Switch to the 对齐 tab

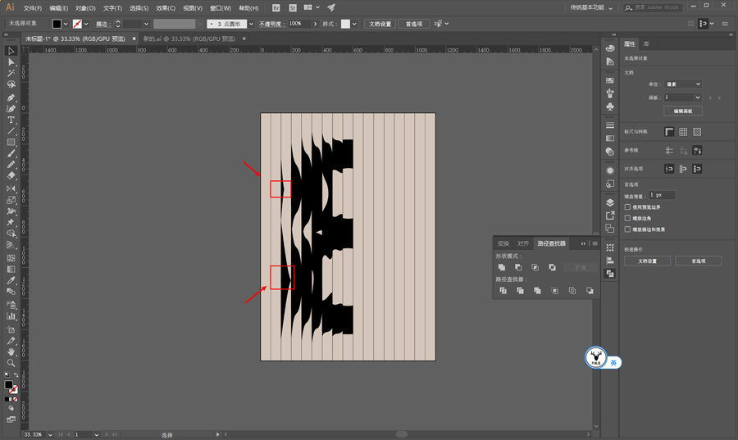coord(523,243)
